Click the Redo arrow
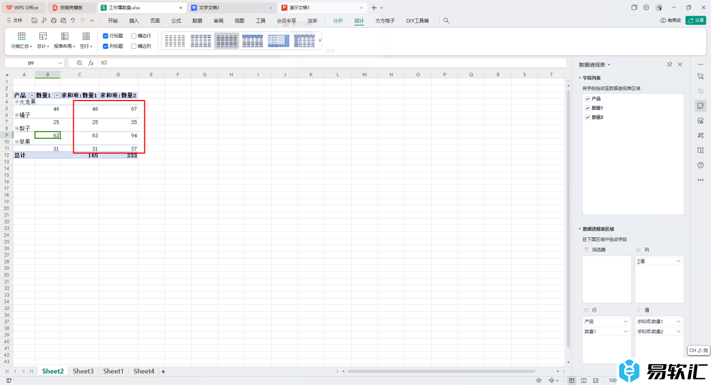Image resolution: width=711 pixels, height=385 pixels. pos(83,21)
